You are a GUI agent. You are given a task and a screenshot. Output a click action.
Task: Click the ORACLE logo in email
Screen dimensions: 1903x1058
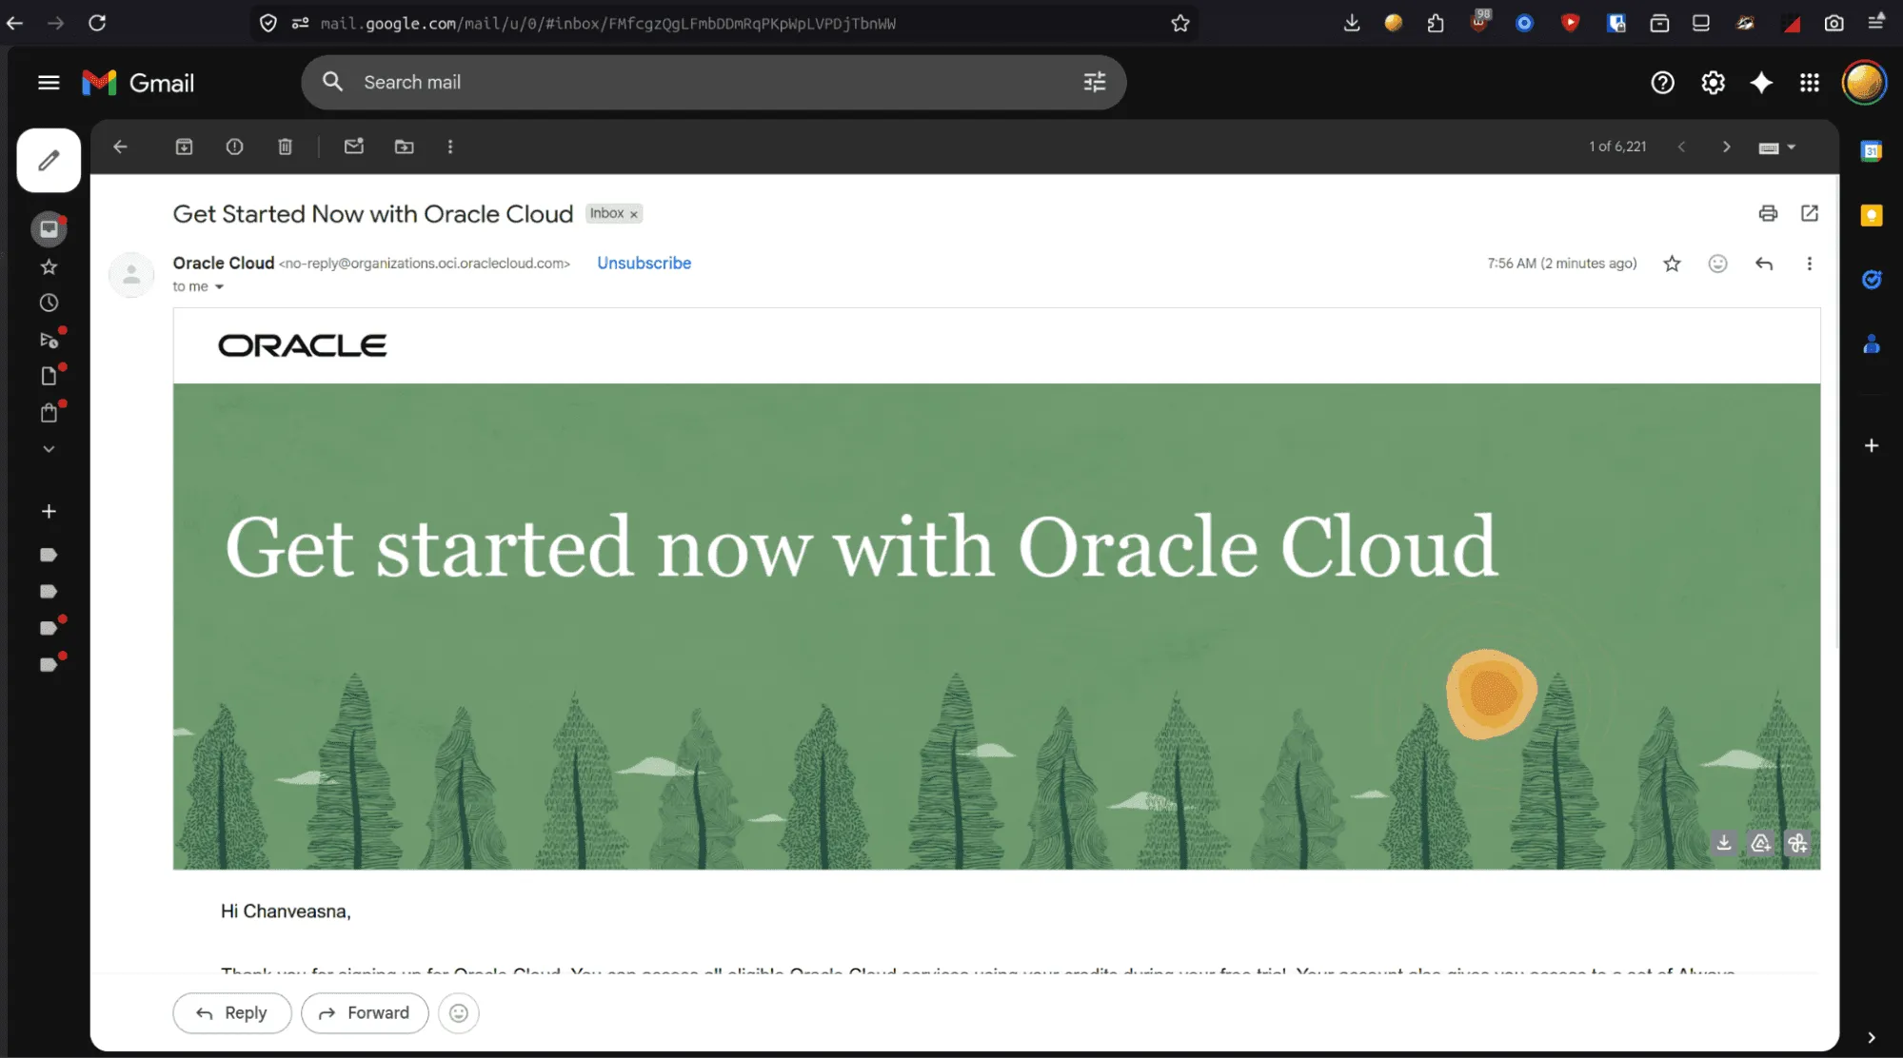tap(302, 345)
